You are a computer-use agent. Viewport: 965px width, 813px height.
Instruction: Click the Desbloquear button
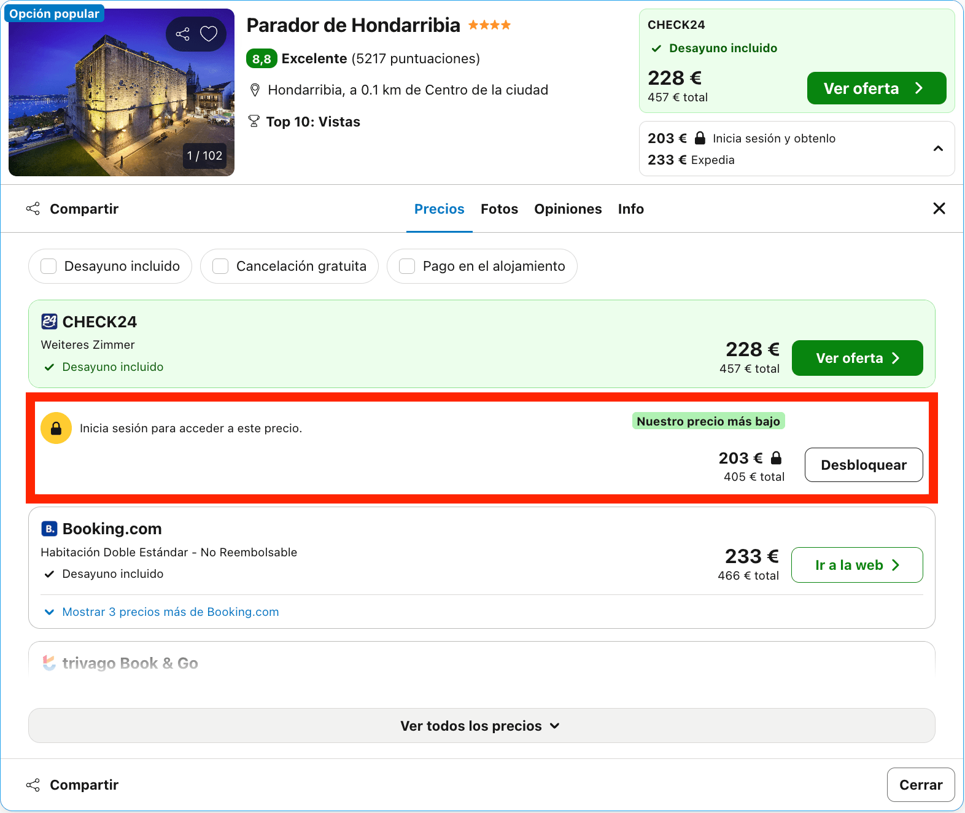(x=864, y=465)
